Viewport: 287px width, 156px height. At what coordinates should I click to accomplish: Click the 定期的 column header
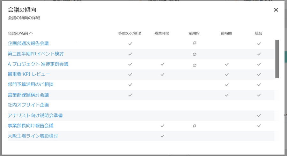pyautogui.click(x=194, y=33)
